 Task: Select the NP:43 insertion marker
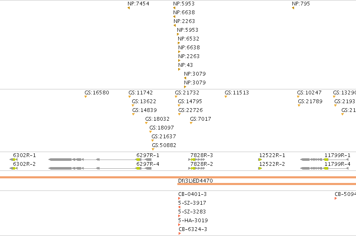click(179, 69)
